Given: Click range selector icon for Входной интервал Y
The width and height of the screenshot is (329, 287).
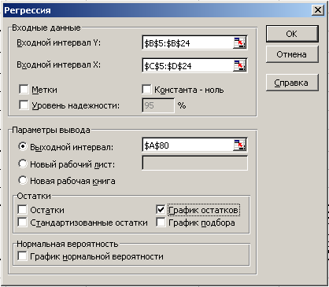Looking at the screenshot, I should (x=239, y=42).
